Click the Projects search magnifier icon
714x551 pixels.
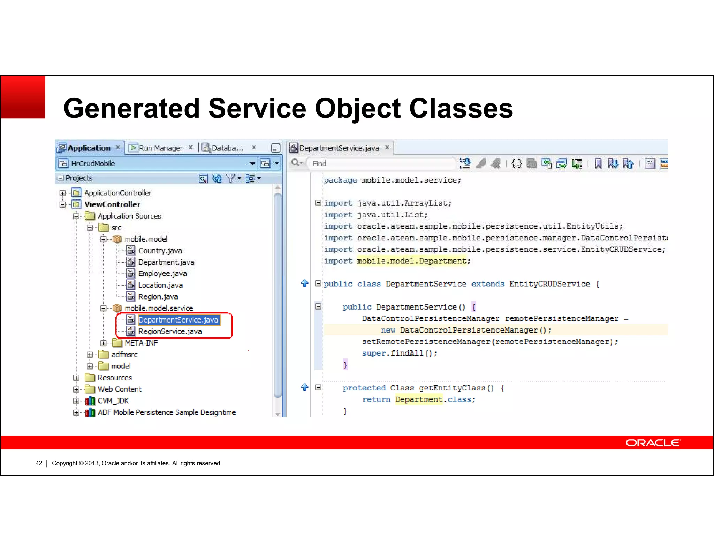tap(203, 178)
